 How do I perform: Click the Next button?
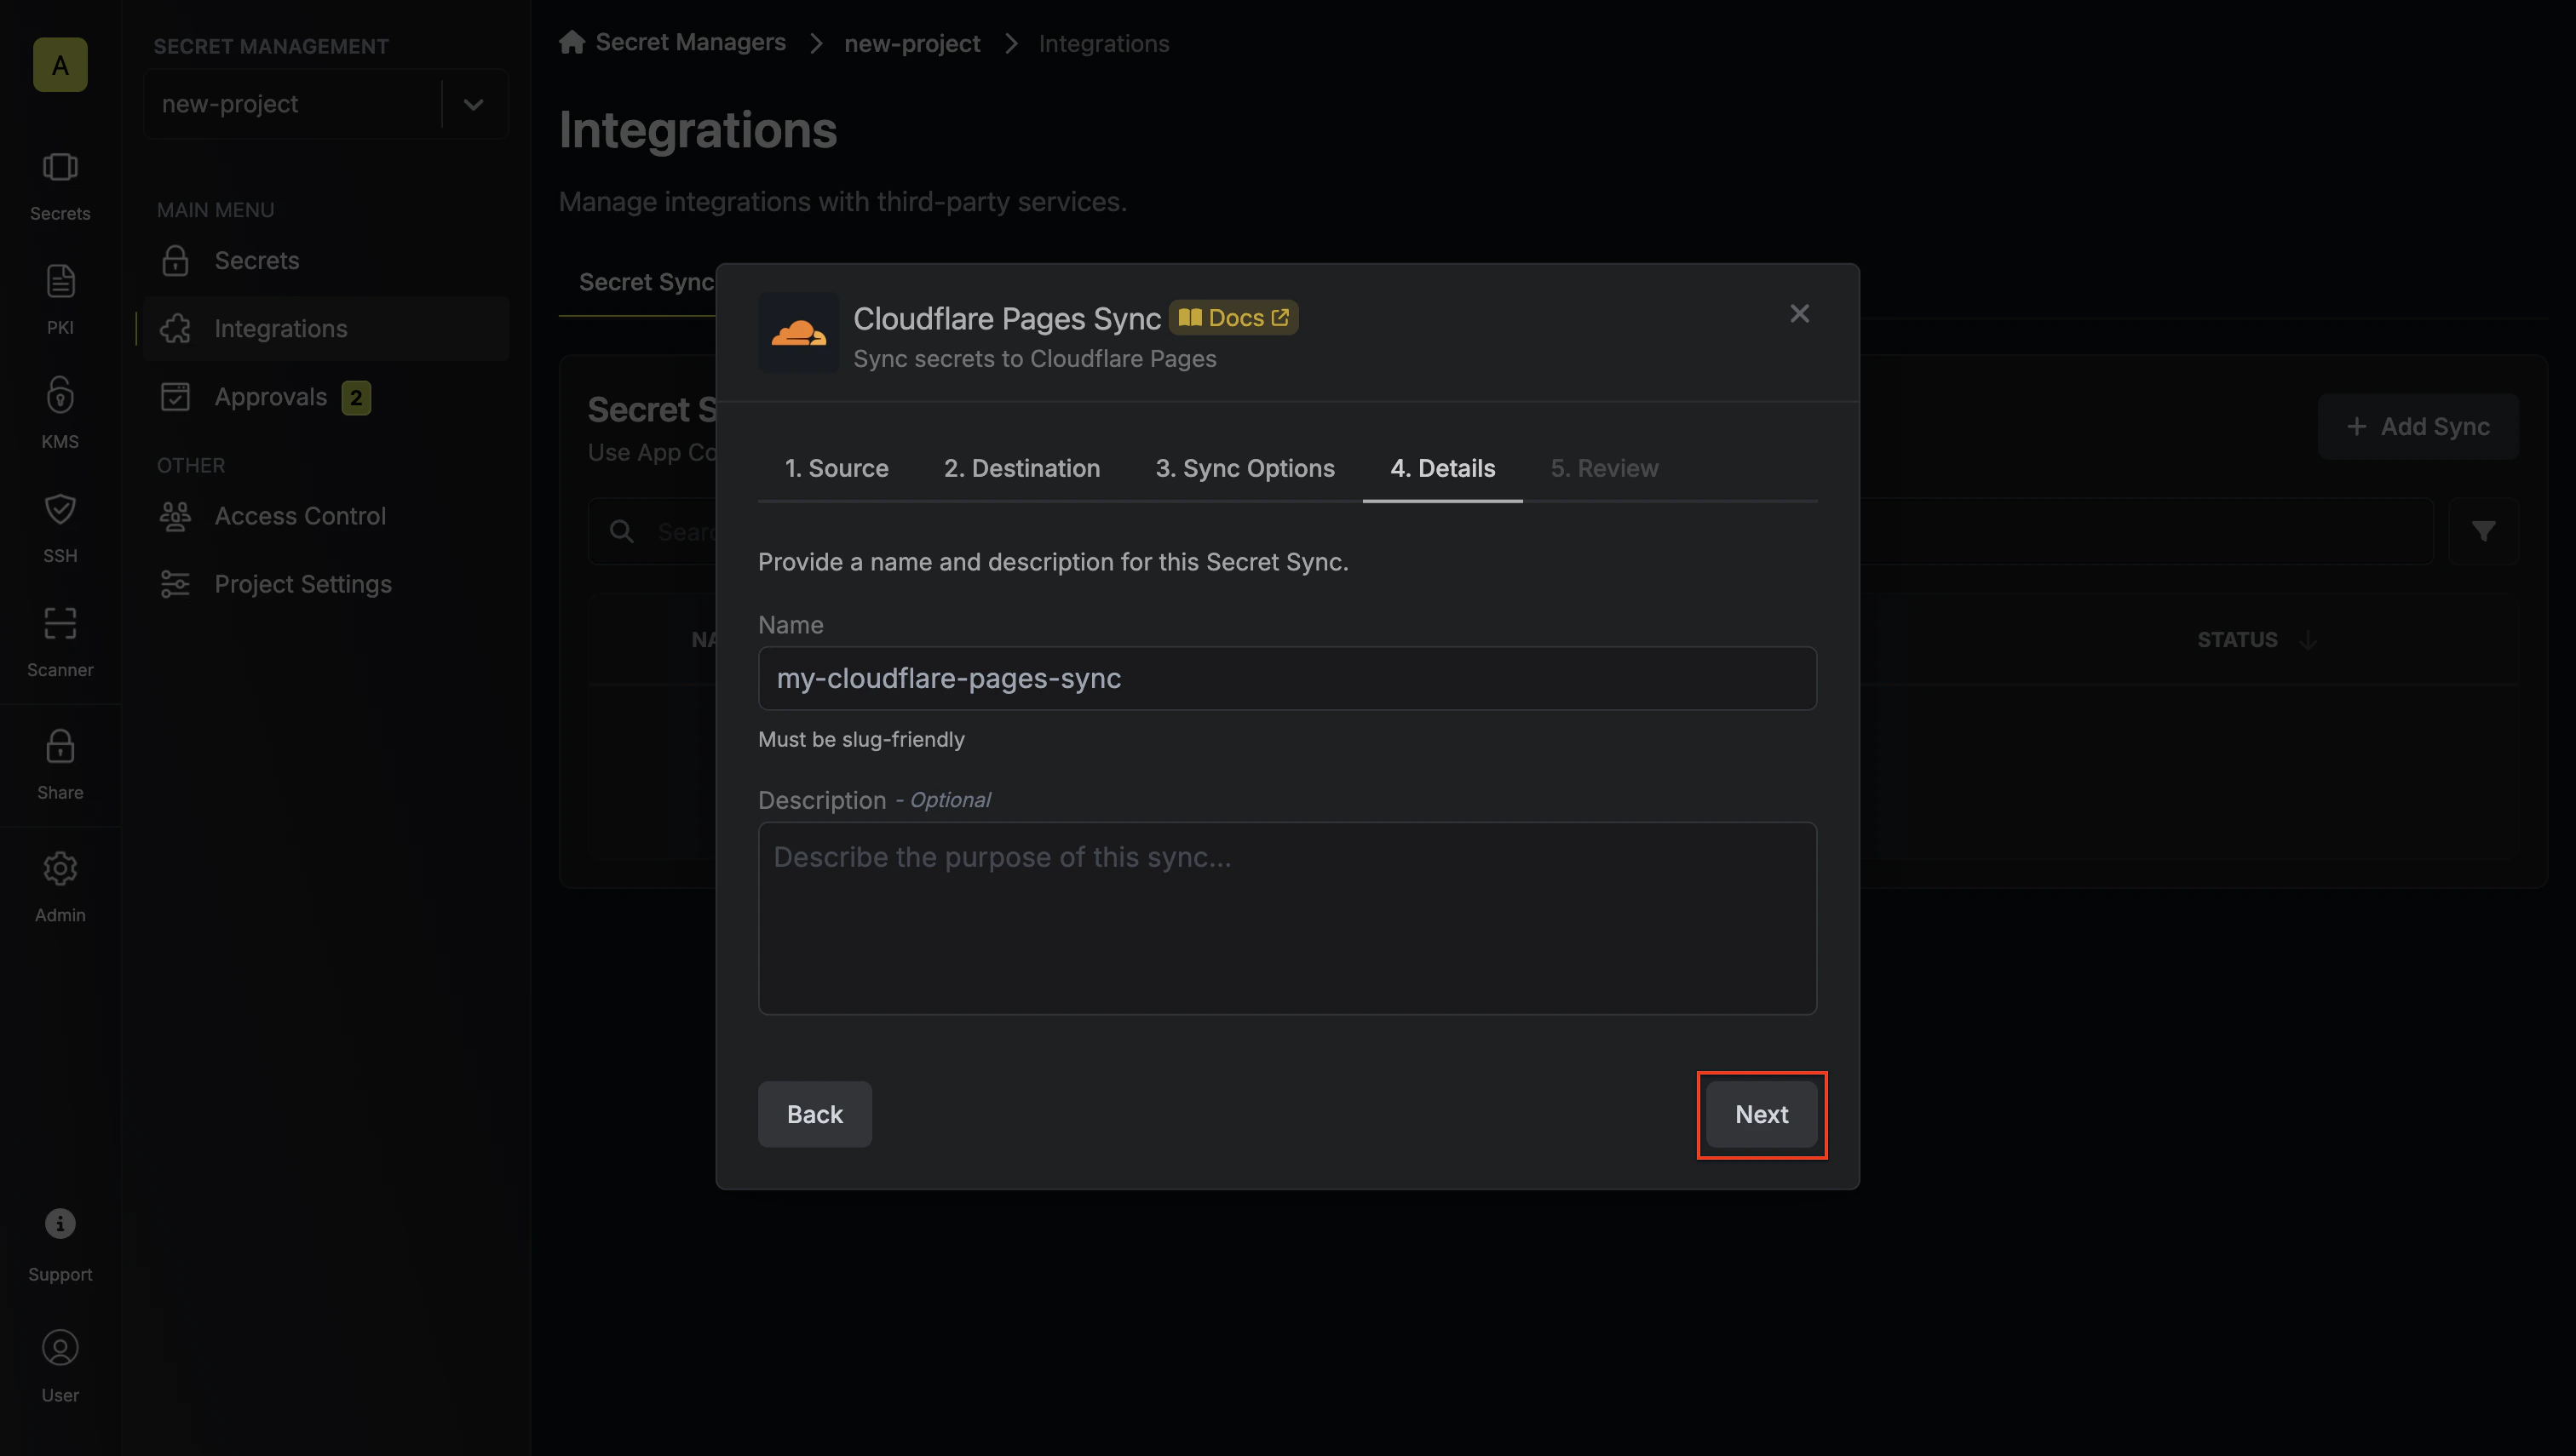[1761, 1114]
